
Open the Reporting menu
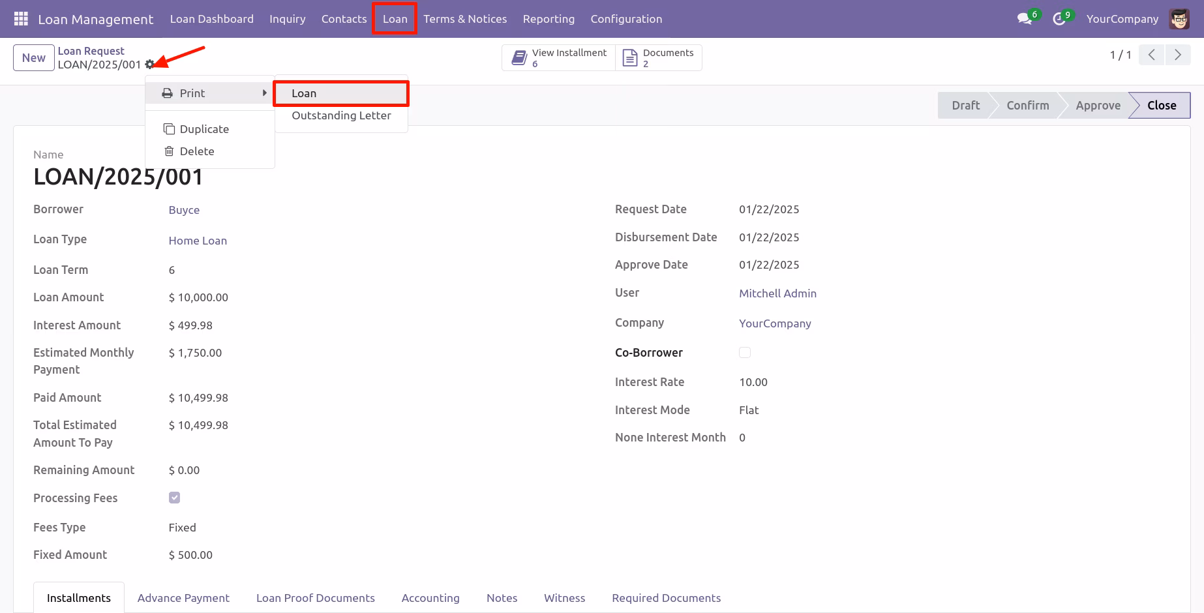[x=549, y=19]
